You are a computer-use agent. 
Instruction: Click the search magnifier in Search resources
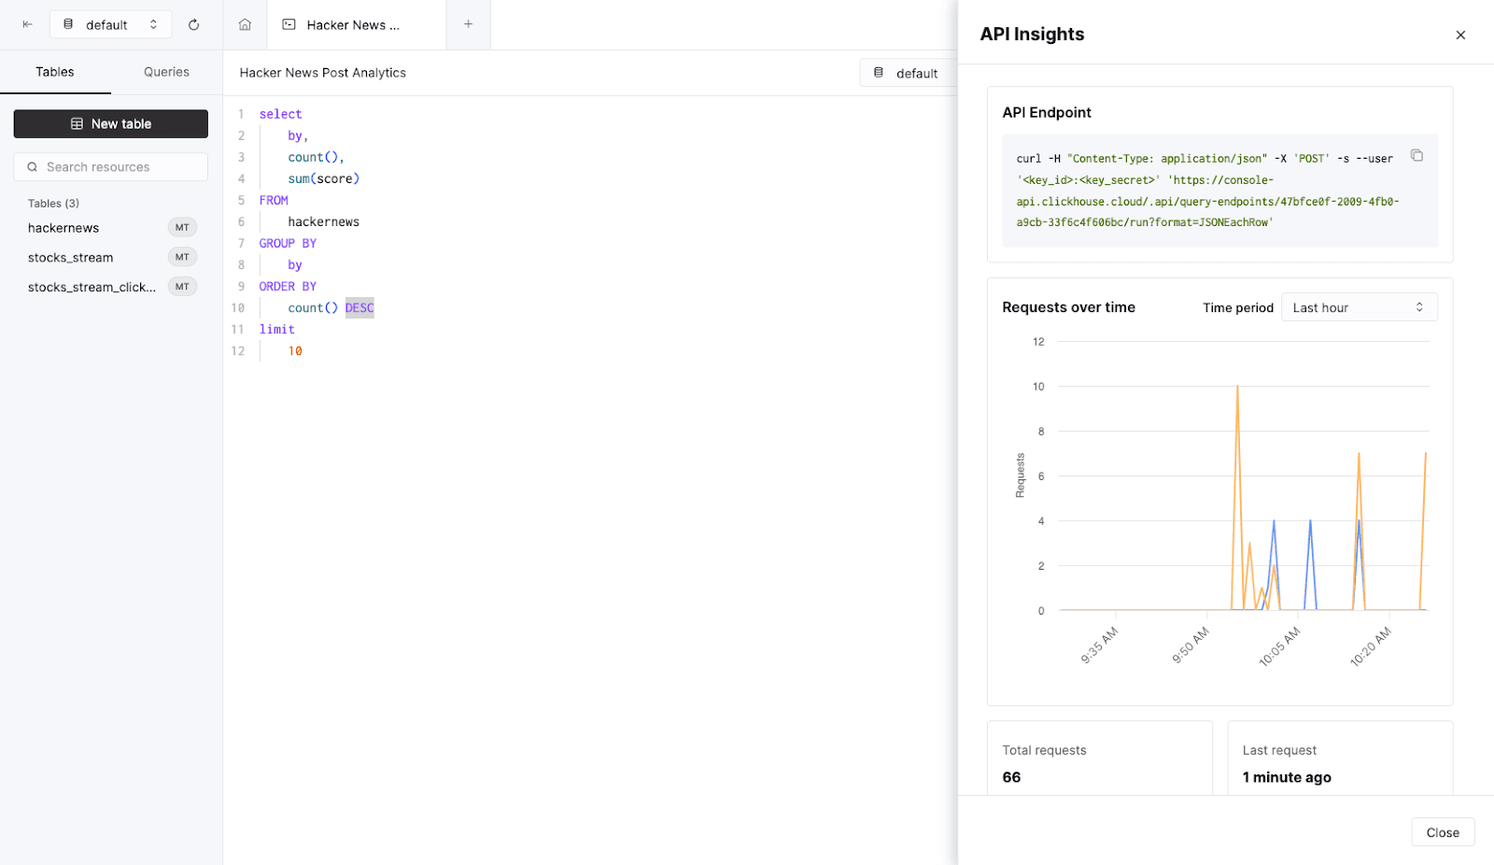[34, 166]
